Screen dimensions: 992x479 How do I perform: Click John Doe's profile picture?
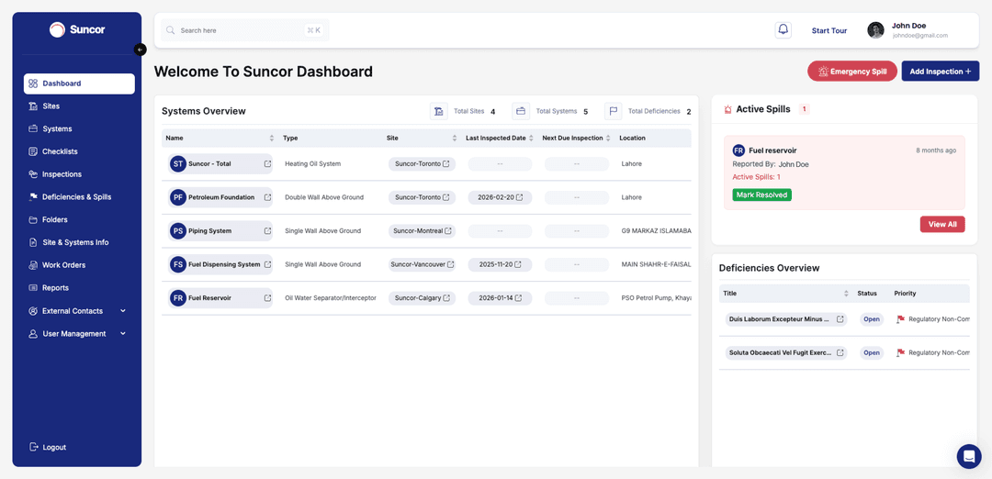coord(875,30)
